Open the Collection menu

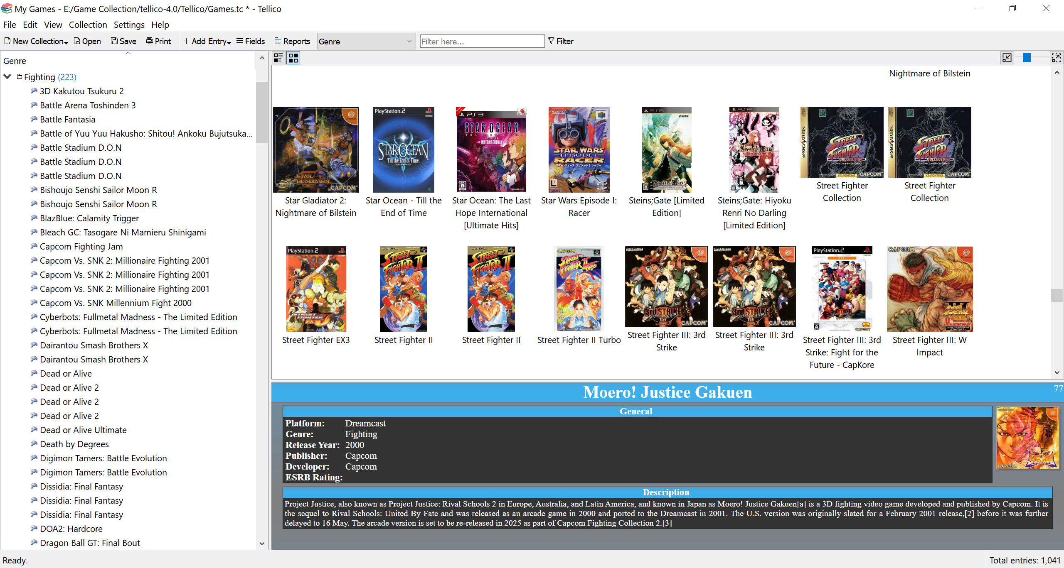[x=88, y=25]
